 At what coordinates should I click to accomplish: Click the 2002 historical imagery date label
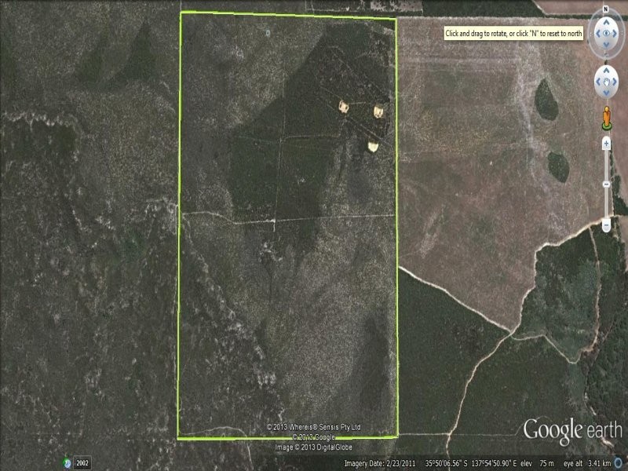pos(82,463)
